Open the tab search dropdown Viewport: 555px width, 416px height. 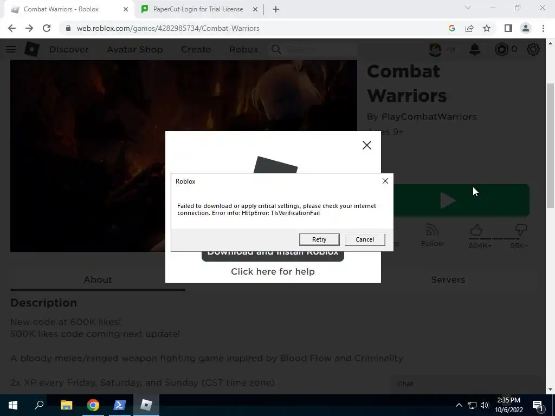(x=468, y=8)
